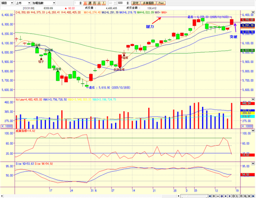The image size is (256, 198).
Task: Click the 威廉指標=14.62 indicator label
Action: pyautogui.click(x=26, y=131)
